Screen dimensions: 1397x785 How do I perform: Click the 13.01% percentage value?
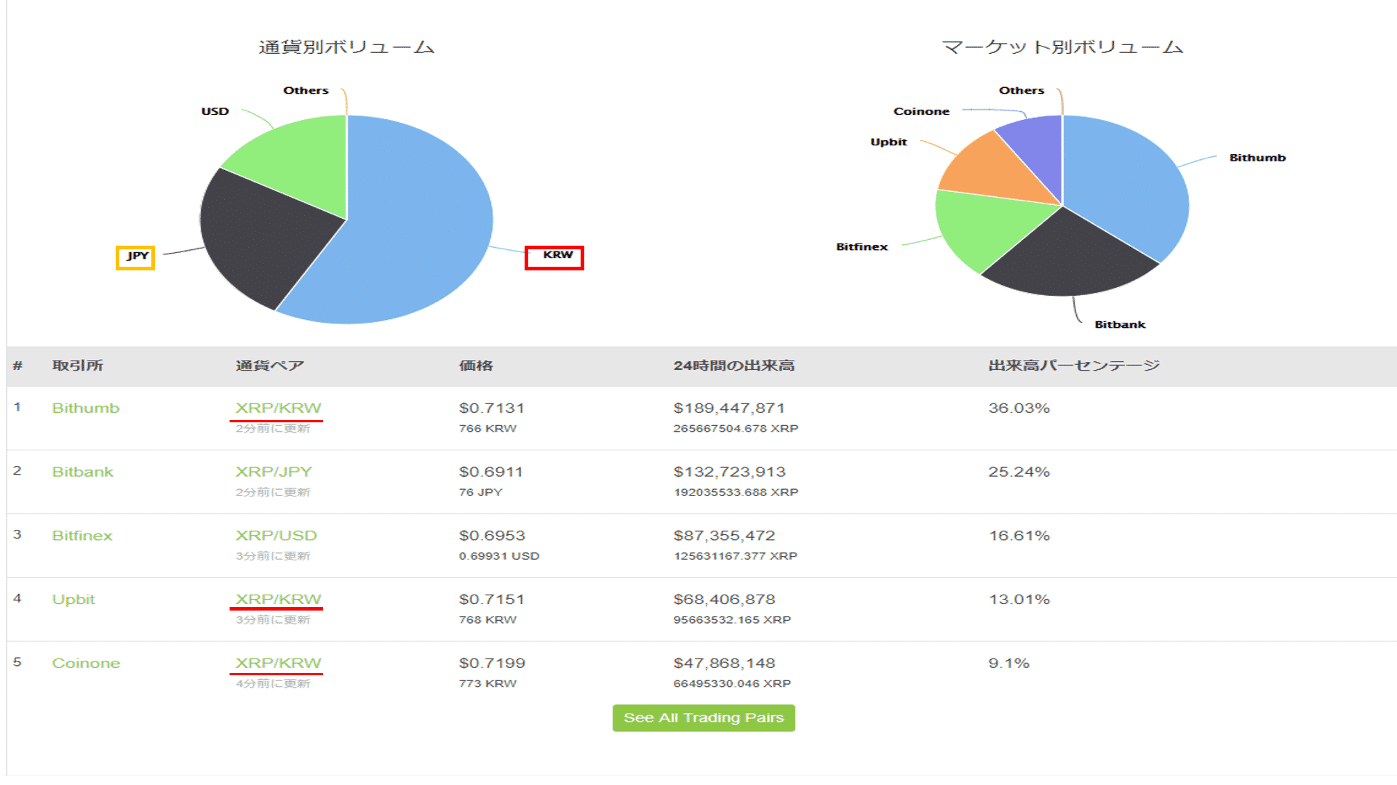tap(1019, 600)
